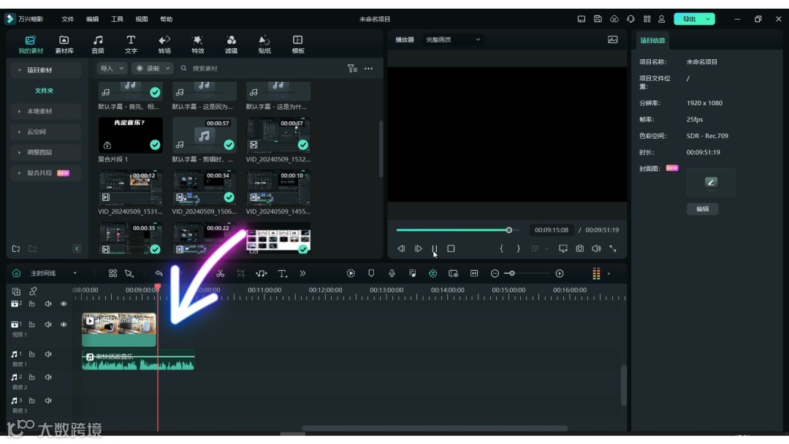Open the 素材库 stock library tab
Viewport: 789px width, 444px height.
coord(64,45)
